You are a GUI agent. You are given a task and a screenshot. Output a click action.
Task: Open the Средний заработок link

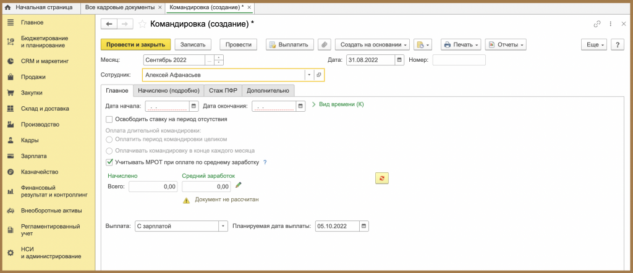[208, 176]
